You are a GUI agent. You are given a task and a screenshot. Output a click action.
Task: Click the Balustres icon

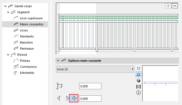point(16,42)
